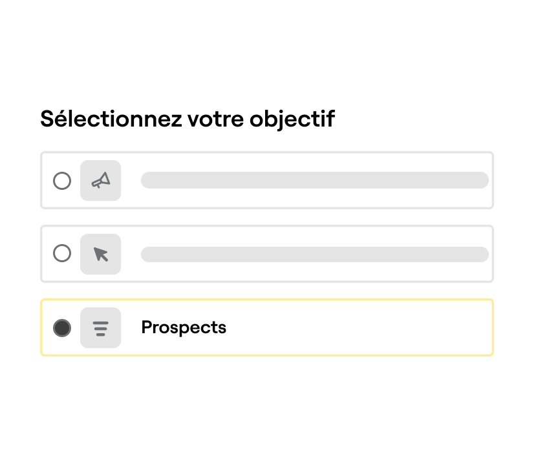Select the second objective radio button
The height and width of the screenshot is (463, 538).
pos(62,254)
